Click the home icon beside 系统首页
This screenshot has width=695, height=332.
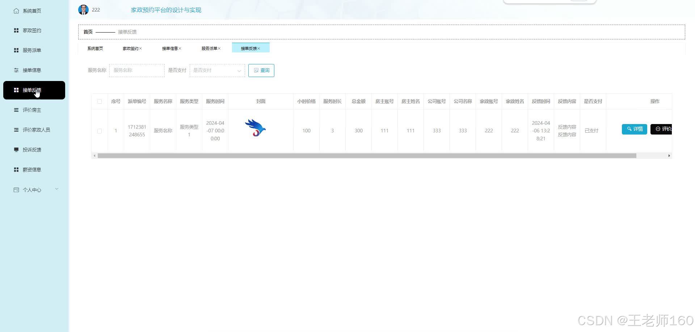click(16, 11)
